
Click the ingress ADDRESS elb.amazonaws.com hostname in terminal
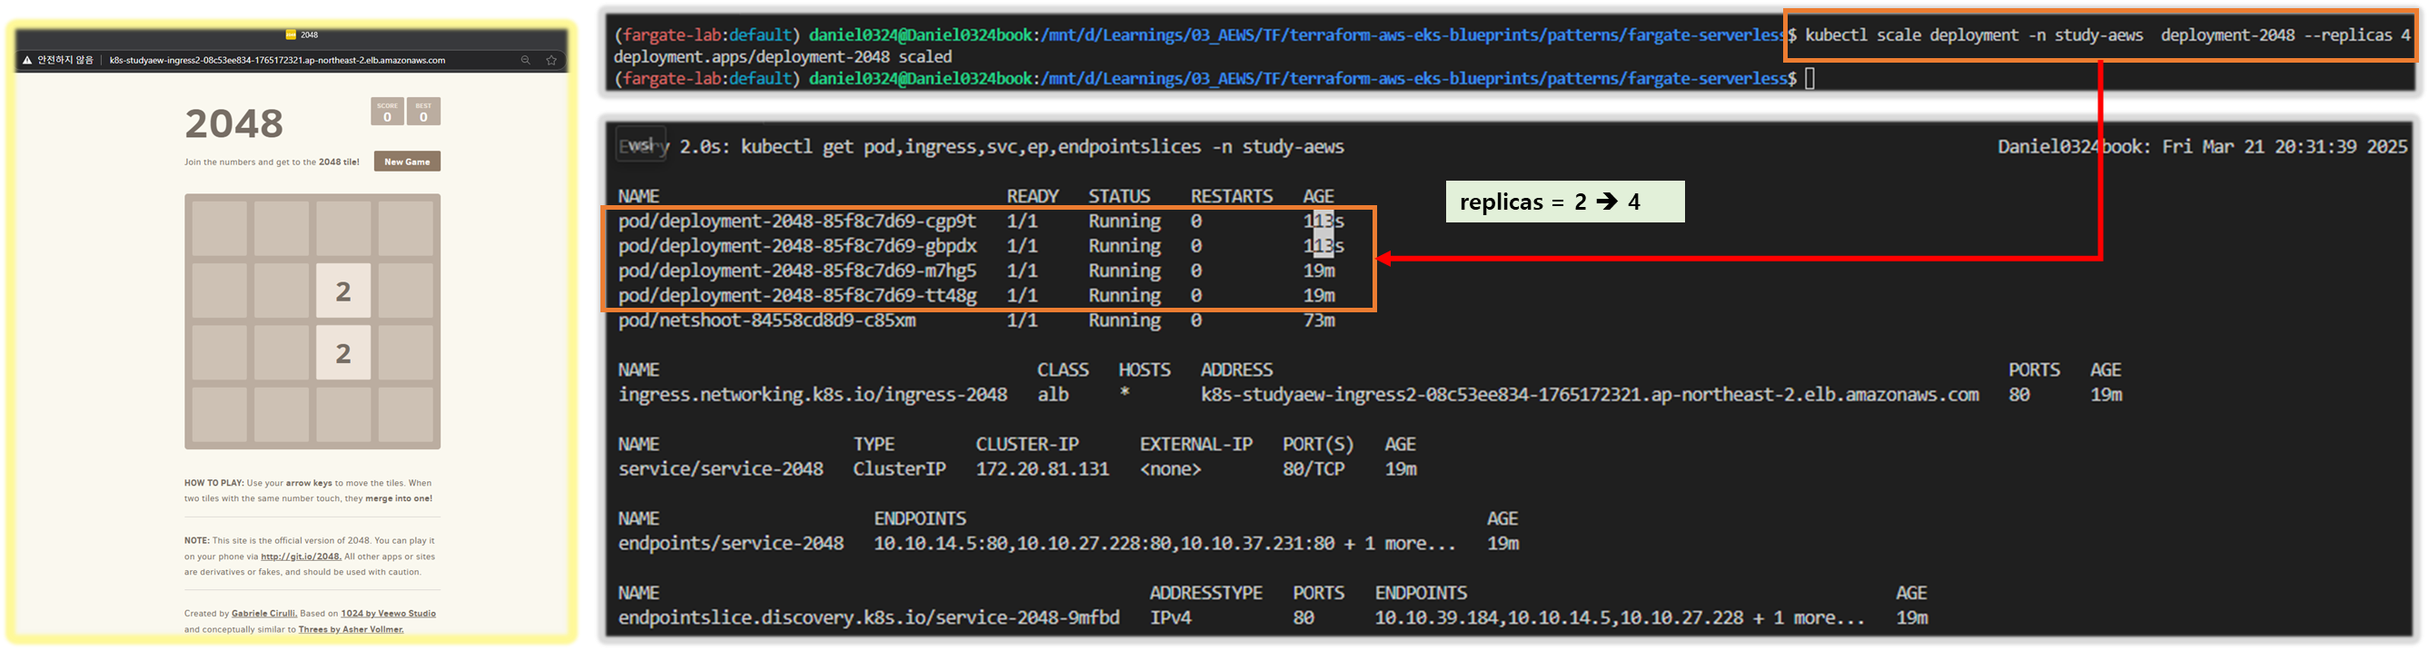(x=1589, y=395)
